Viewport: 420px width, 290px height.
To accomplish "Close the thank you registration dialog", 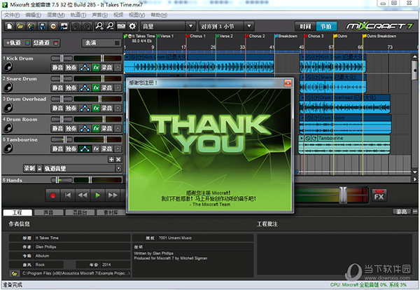I will (288, 83).
